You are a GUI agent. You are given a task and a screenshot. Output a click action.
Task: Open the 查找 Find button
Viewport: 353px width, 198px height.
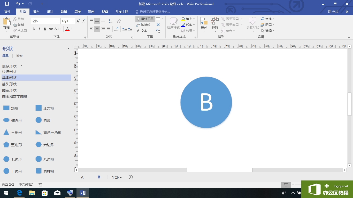tap(267, 19)
